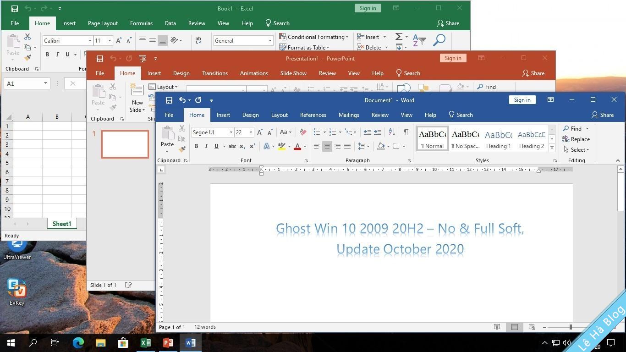Click Word's Save icon in quick access toolbar
626x352 pixels.
point(169,100)
